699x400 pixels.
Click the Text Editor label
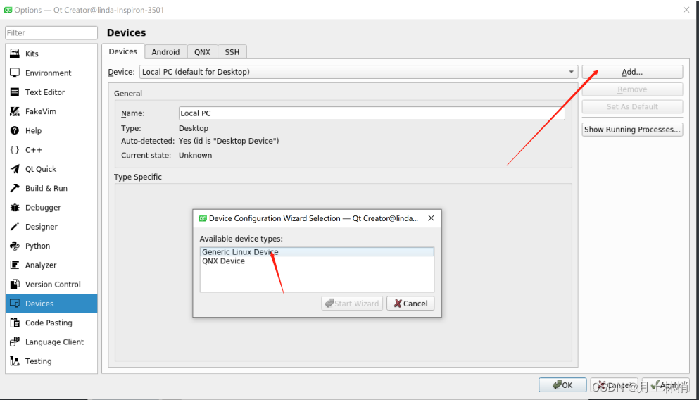coord(45,92)
